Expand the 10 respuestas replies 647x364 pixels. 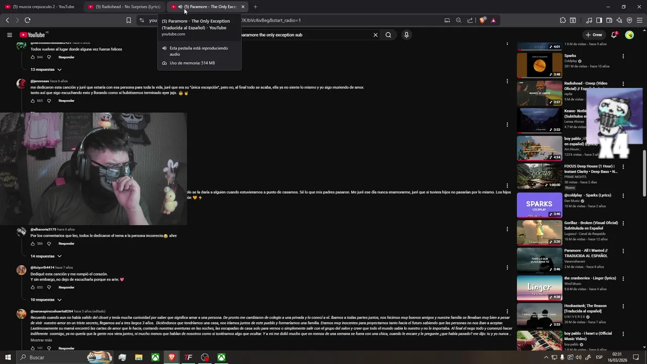pos(46,300)
